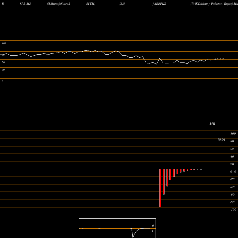Click the 100 label on MR axis
The height and width of the screenshot is (238, 238).
coord(233,134)
